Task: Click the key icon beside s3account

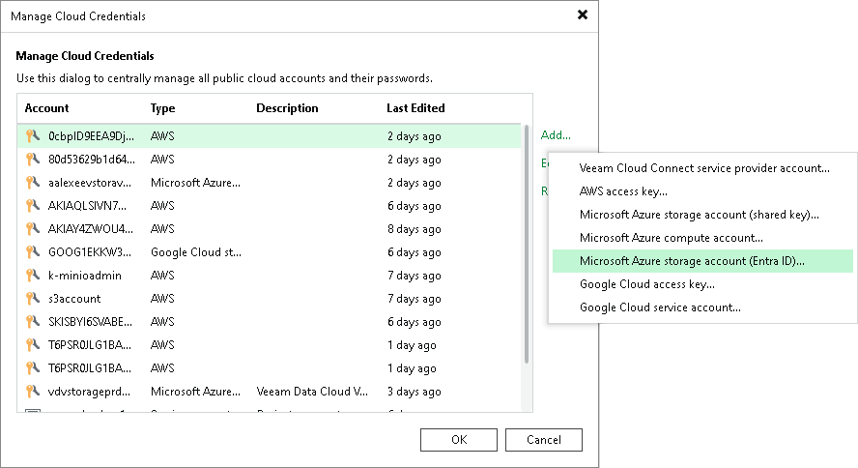Action: coord(33,299)
